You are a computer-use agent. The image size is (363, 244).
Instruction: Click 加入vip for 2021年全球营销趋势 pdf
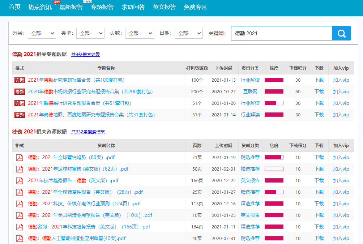point(341,157)
